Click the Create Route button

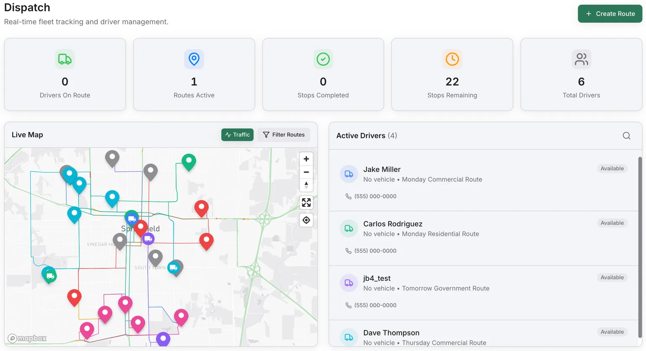610,14
